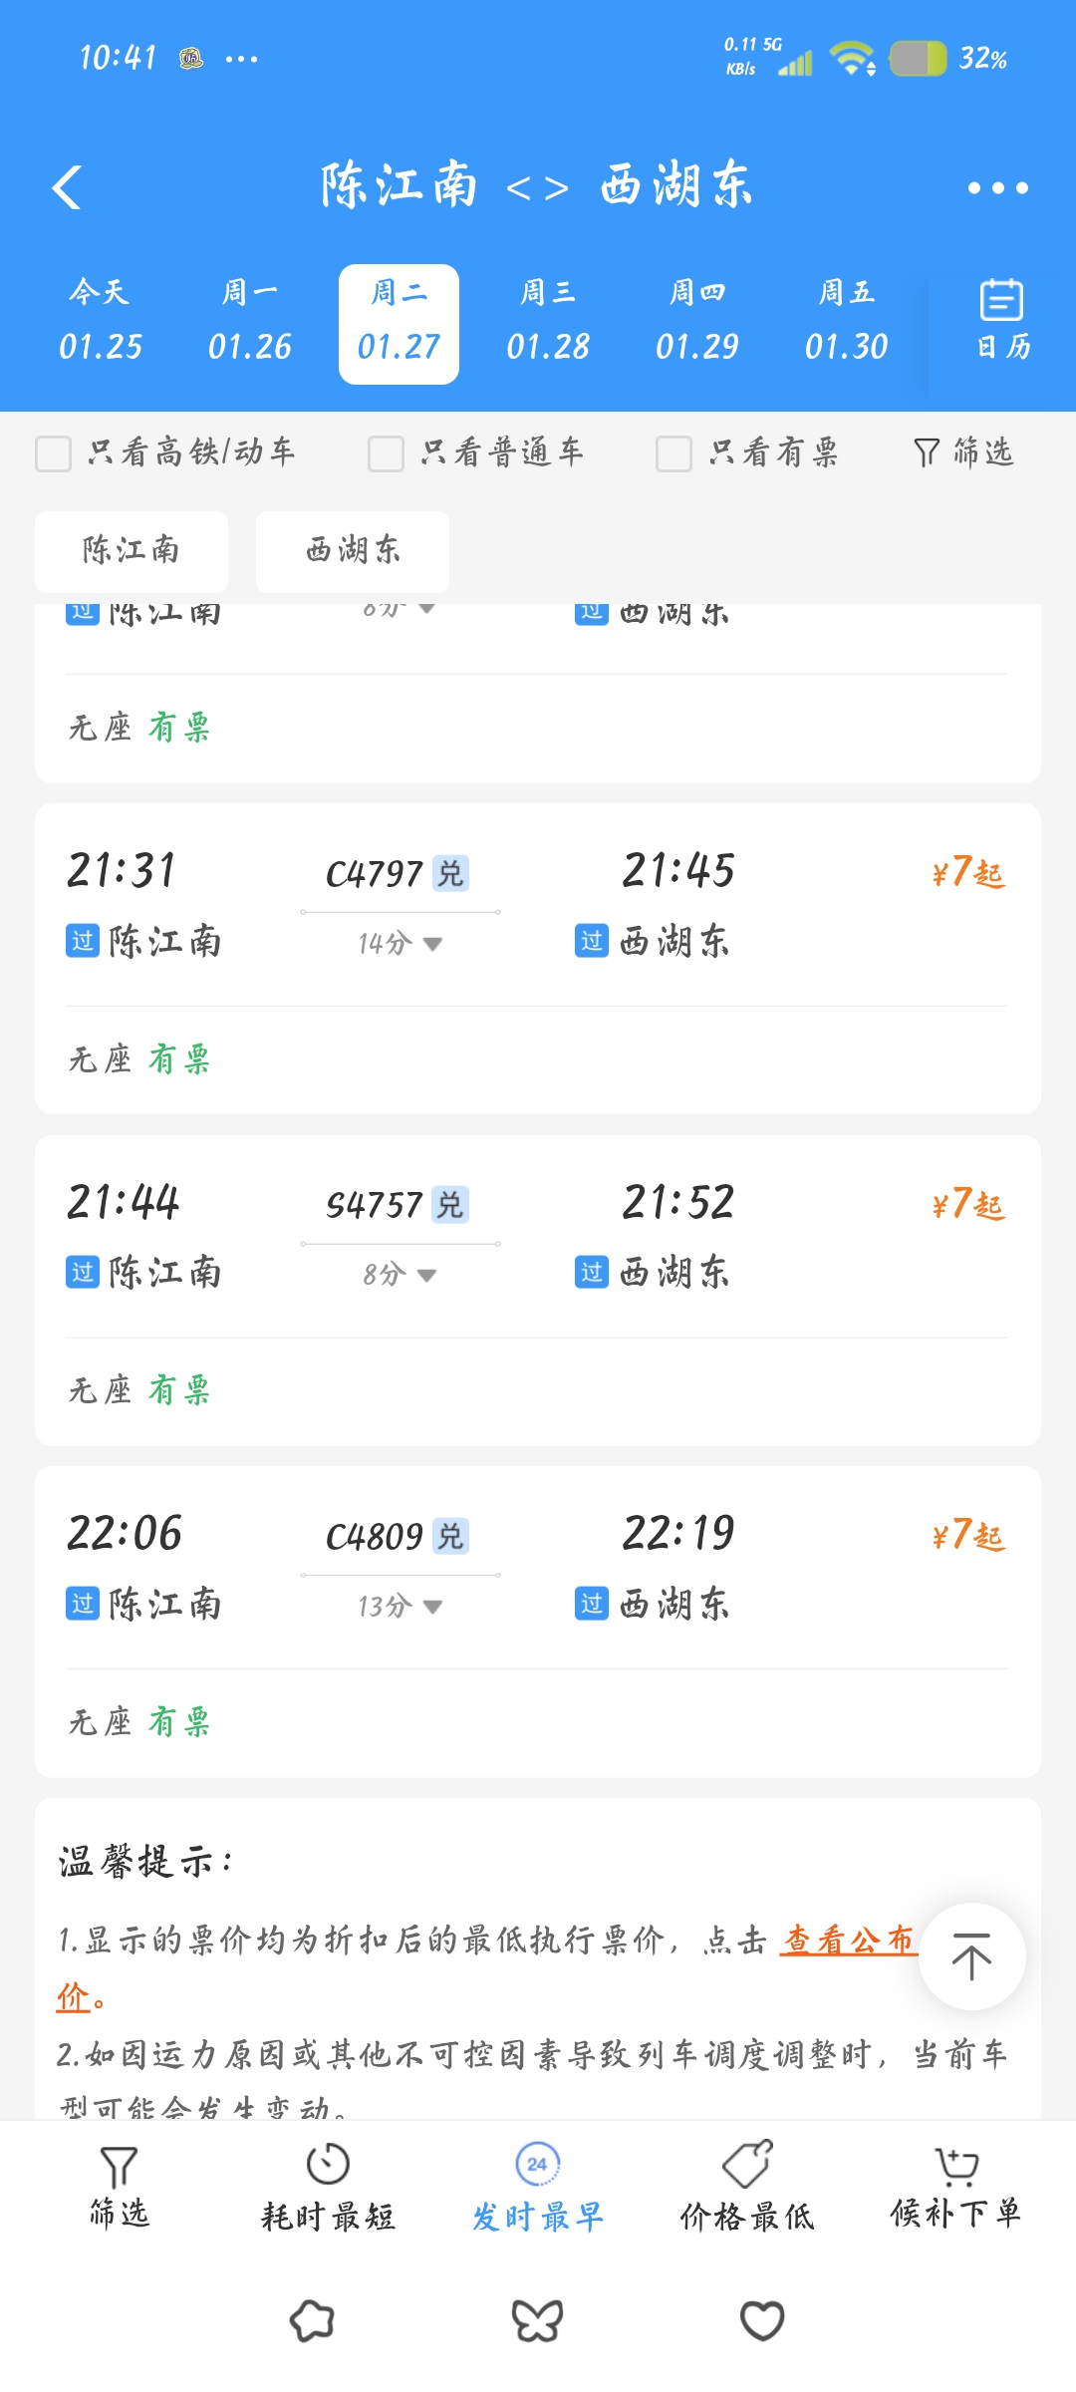Open the three-dot more options menu
This screenshot has height=2392, width=1076.
tap(997, 187)
